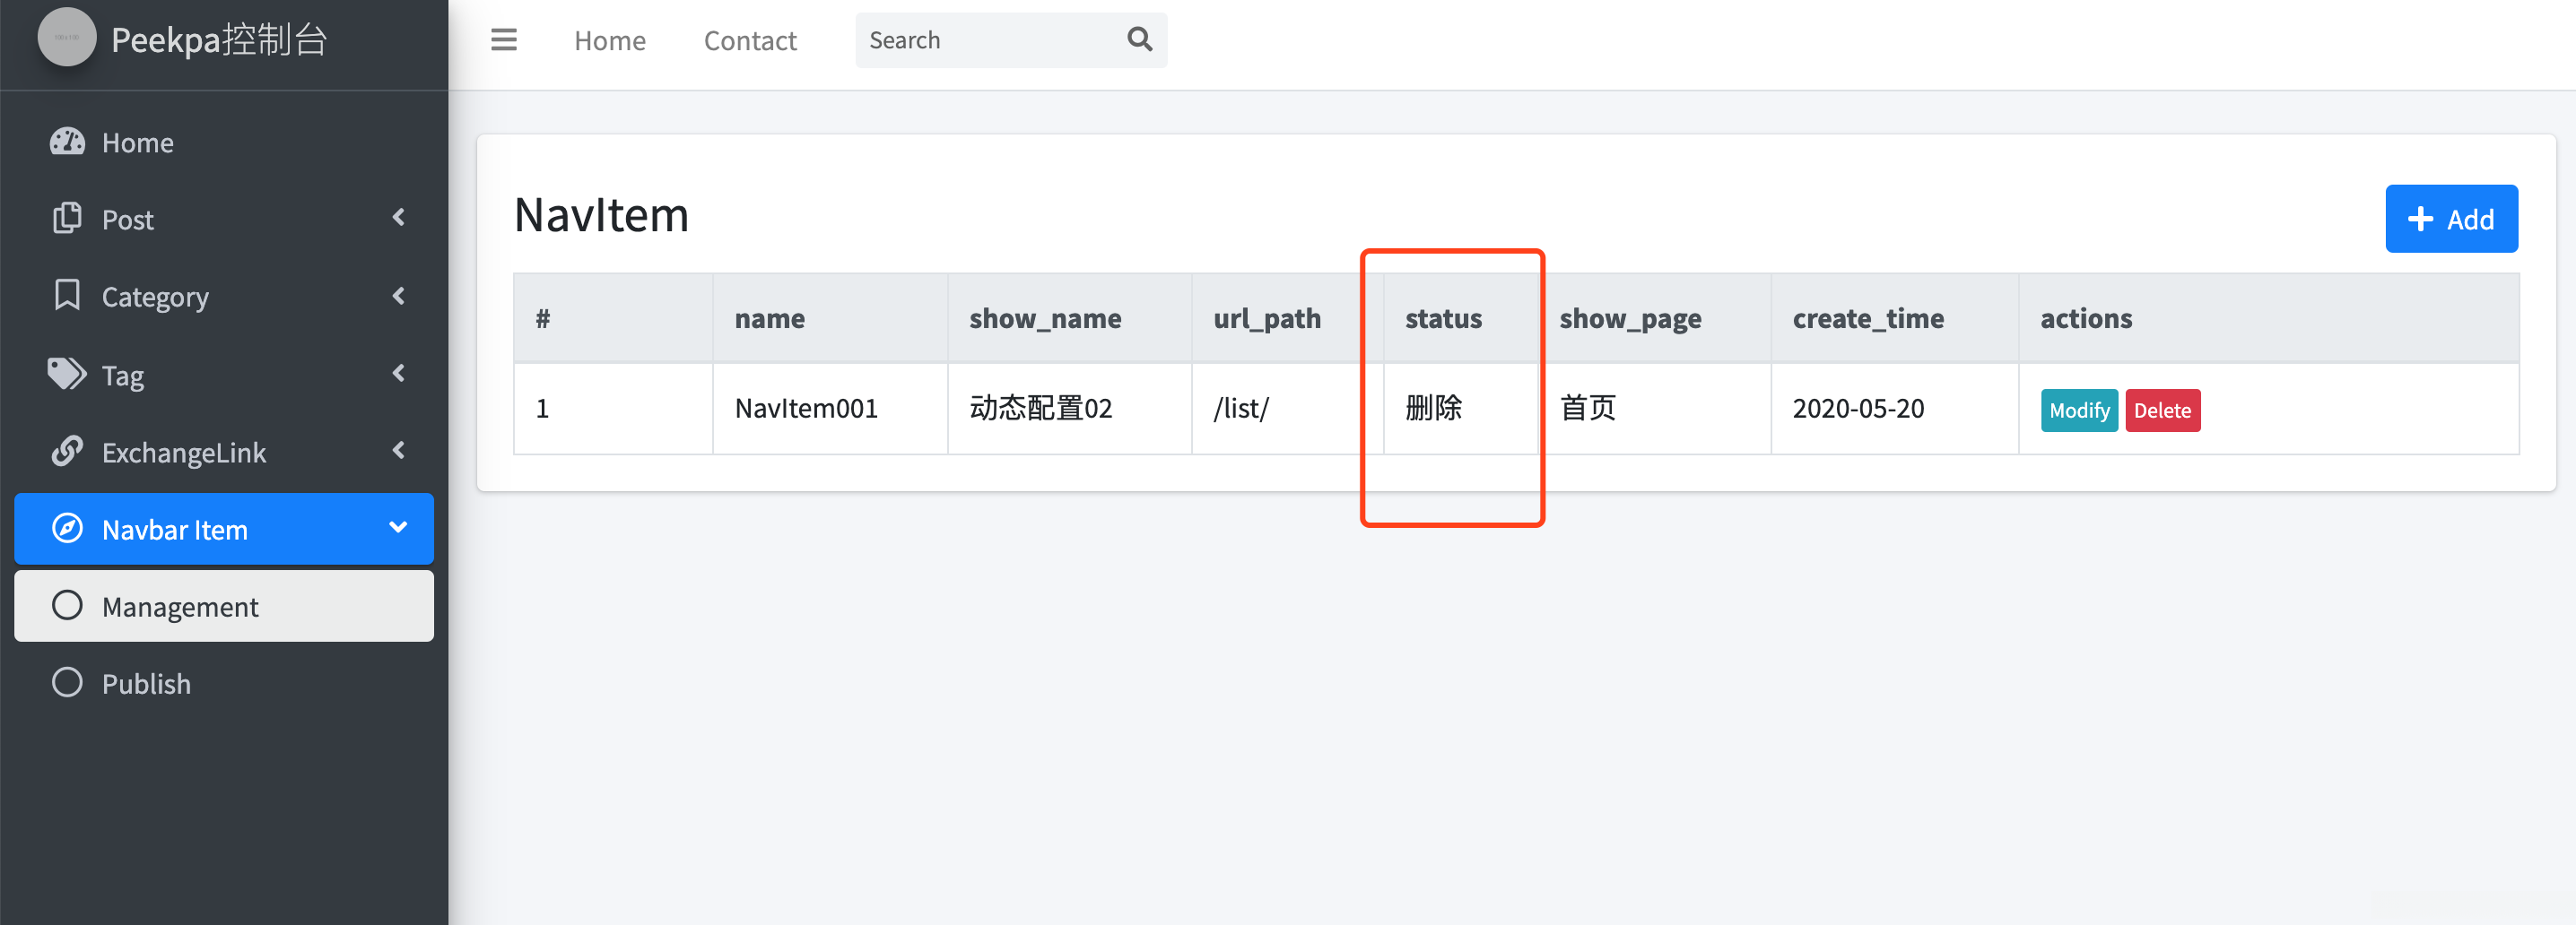This screenshot has height=925, width=2576.
Task: Open Home via the dashboard gauge icon
Action: click(x=67, y=142)
